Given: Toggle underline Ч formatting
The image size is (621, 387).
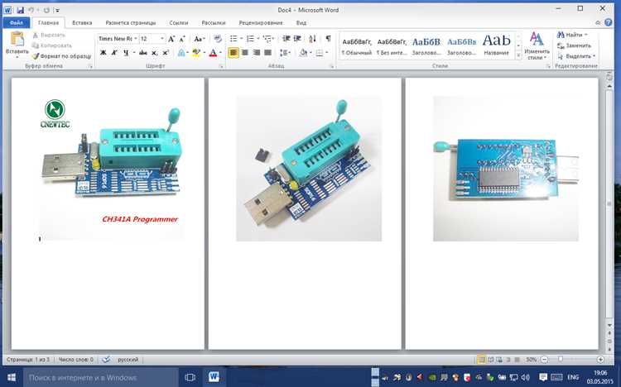Looking at the screenshot, I should (126, 53).
